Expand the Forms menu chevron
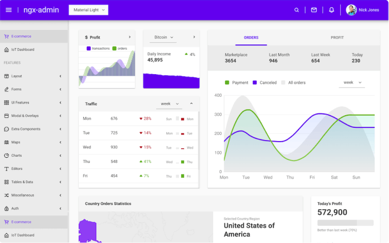The image size is (389, 243). pos(60,89)
